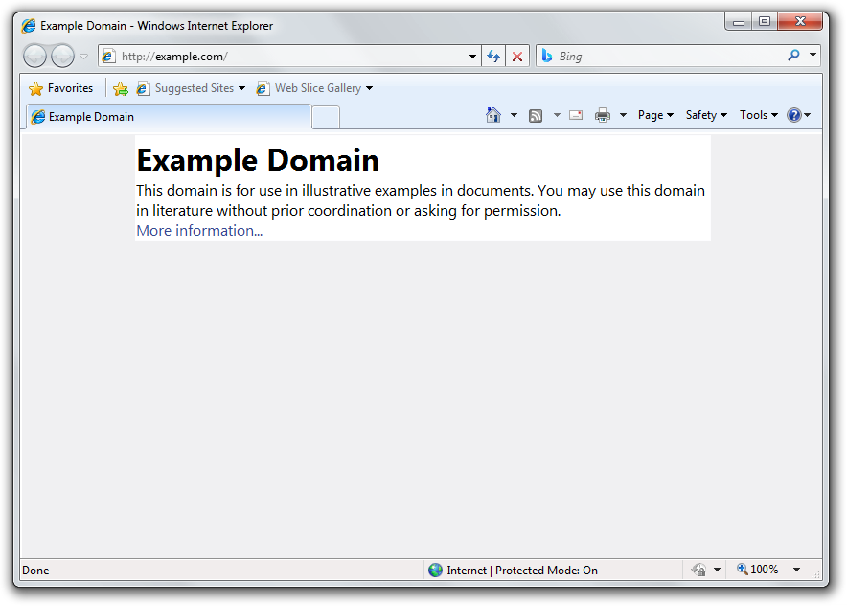Open a new blank tab
This screenshot has width=847, height=606.
tap(326, 117)
